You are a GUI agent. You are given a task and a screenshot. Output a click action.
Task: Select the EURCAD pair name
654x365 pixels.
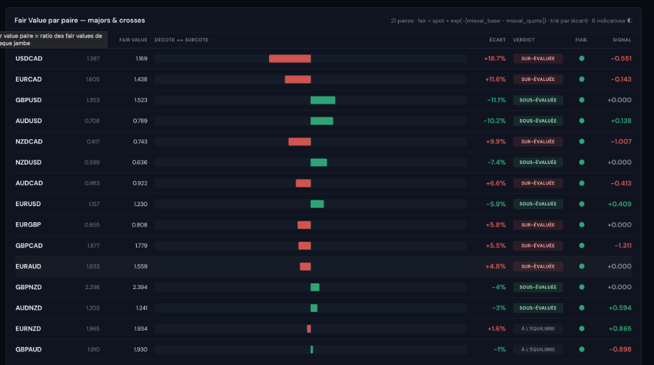28,79
